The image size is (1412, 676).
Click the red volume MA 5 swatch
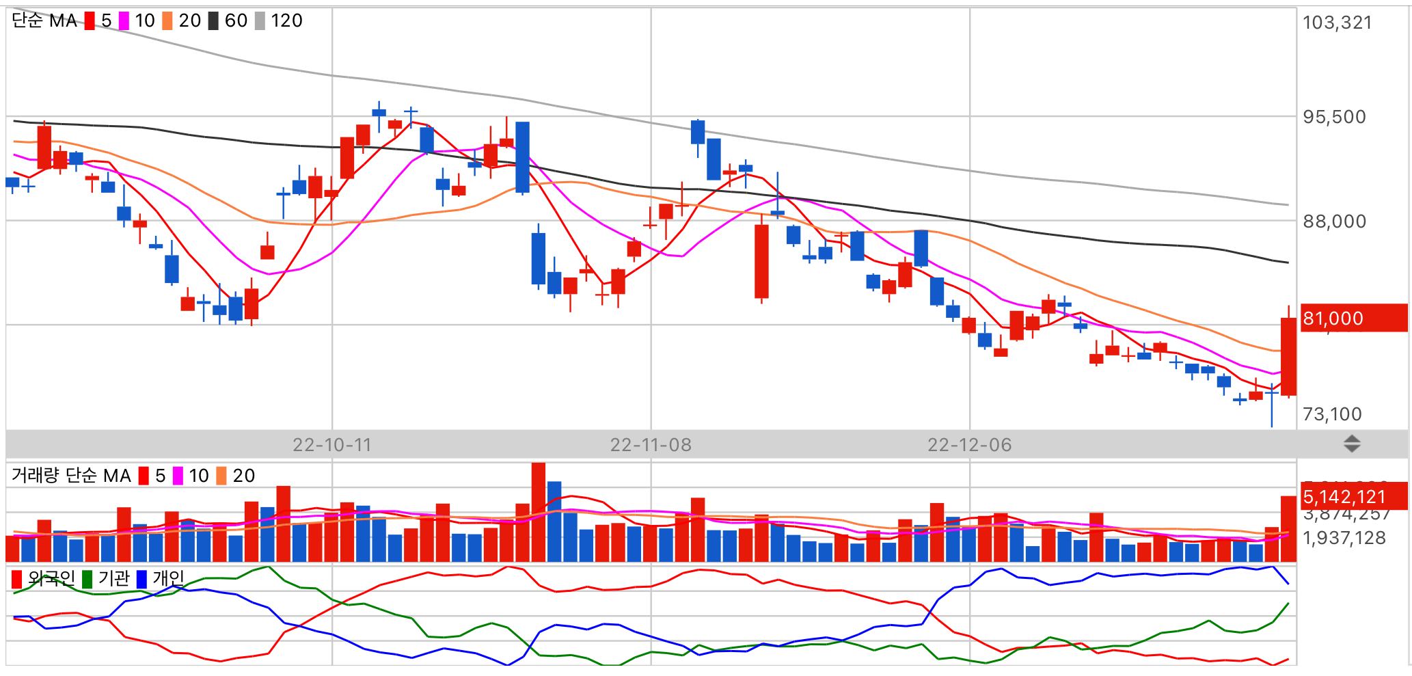(144, 476)
